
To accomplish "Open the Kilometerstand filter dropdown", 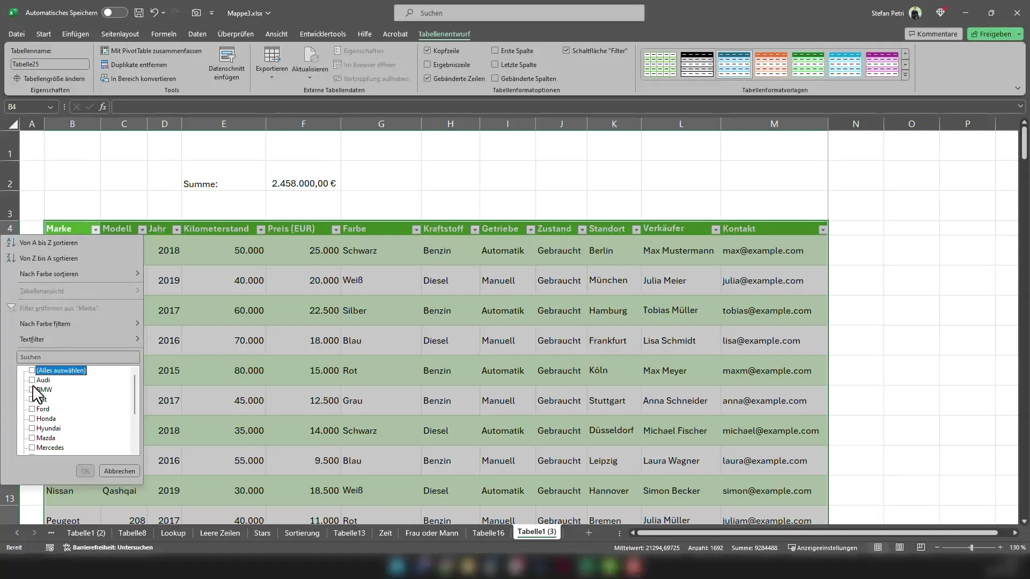I will 261,229.
